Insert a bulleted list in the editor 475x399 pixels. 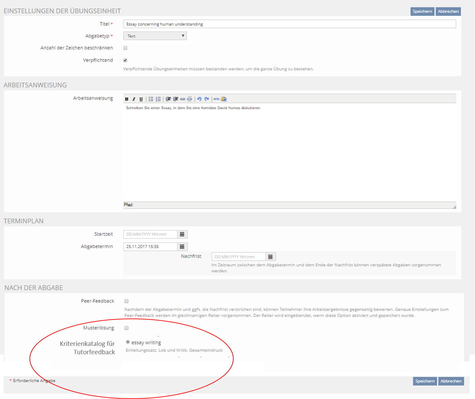tap(151, 99)
